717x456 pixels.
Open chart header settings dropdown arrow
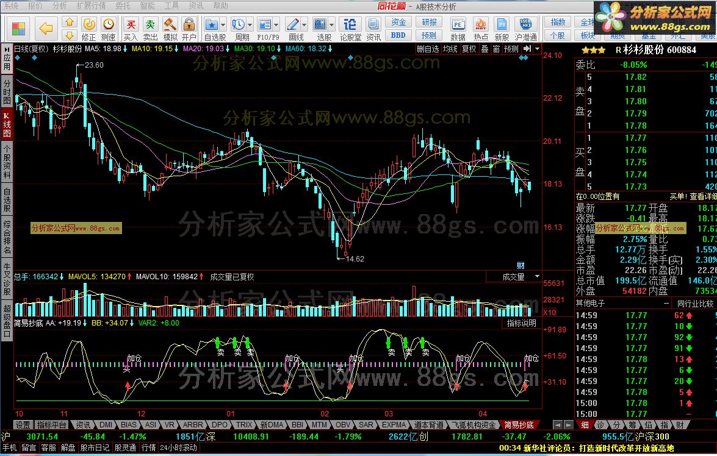[x=538, y=49]
